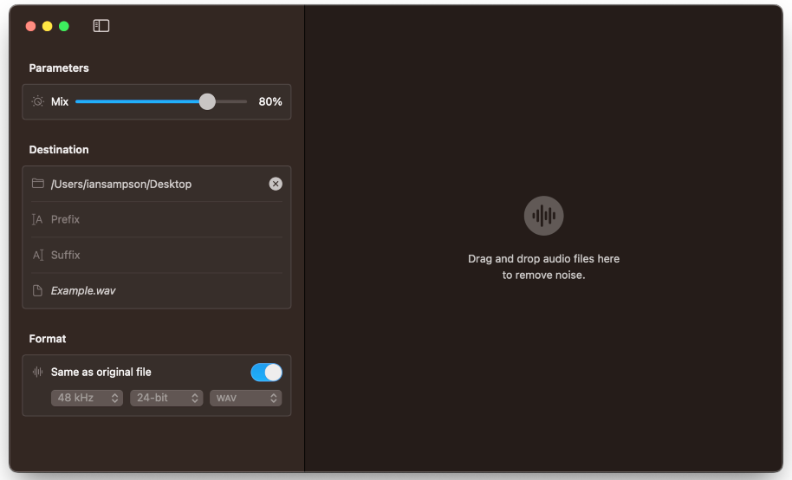Disable the Same as original file switch

coord(266,373)
